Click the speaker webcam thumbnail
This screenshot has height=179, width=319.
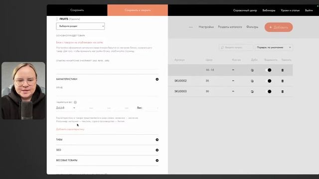point(23,90)
